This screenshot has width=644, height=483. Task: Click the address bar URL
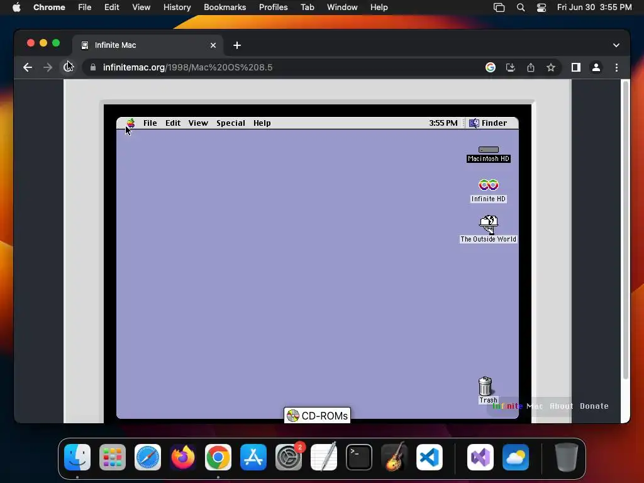click(x=187, y=67)
